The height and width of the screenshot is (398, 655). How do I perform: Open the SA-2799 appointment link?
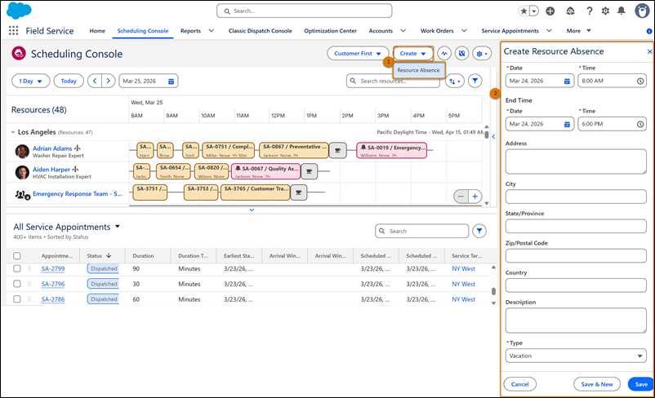(x=53, y=268)
